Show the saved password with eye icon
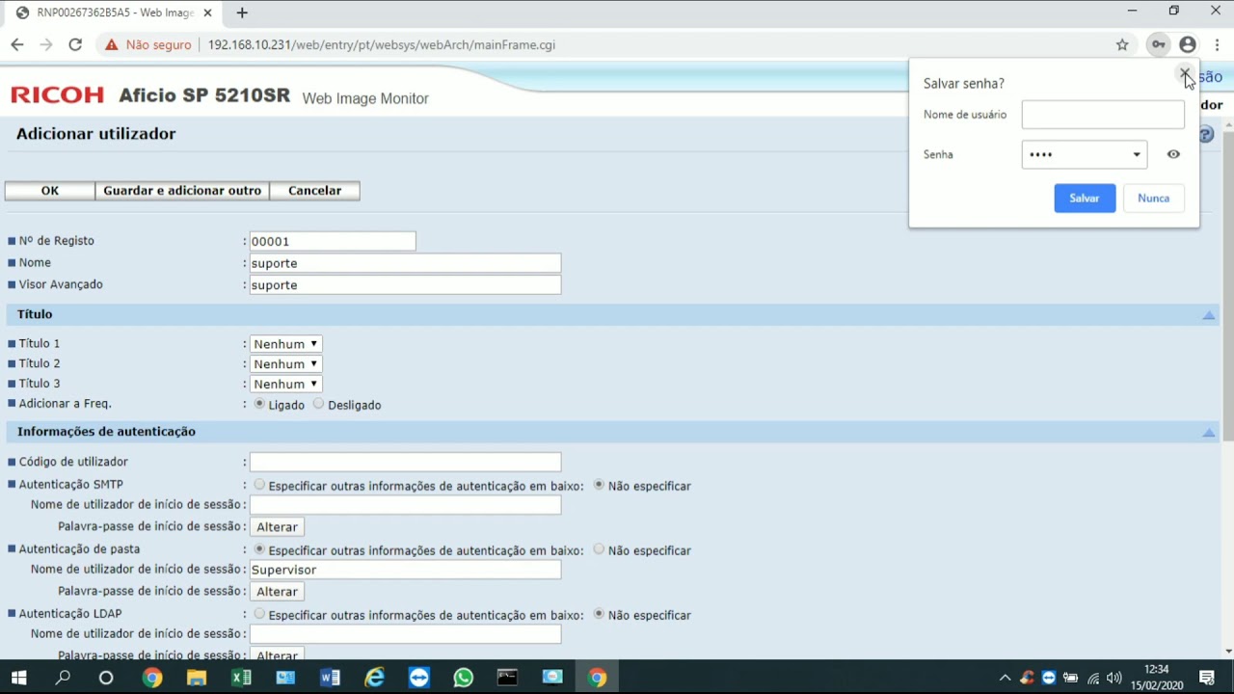 point(1173,154)
